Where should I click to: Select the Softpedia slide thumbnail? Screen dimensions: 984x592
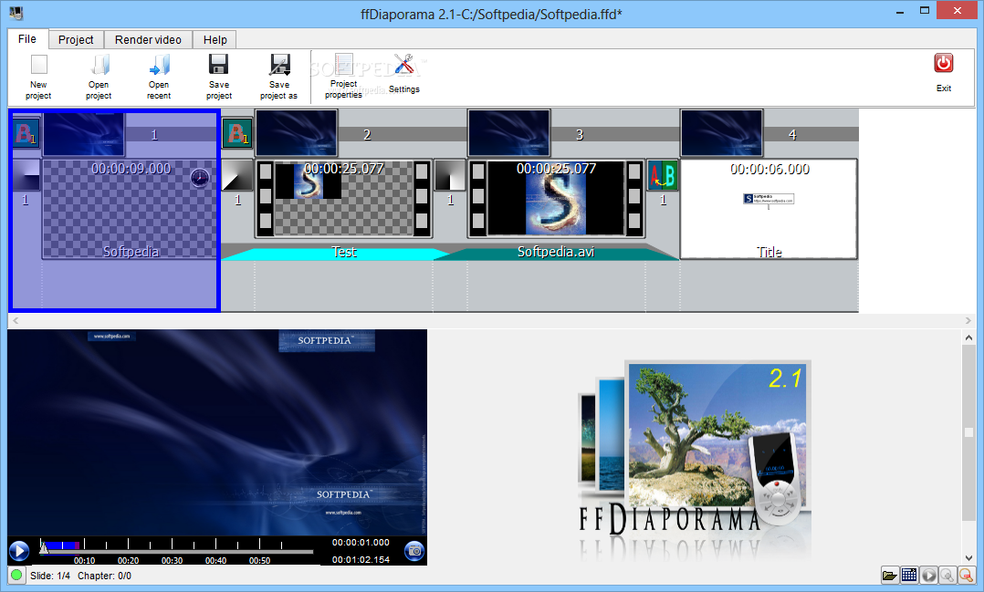(x=130, y=209)
